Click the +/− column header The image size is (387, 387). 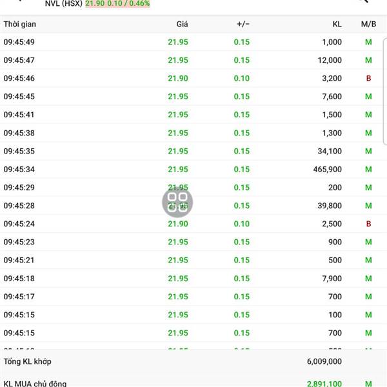coord(243,25)
